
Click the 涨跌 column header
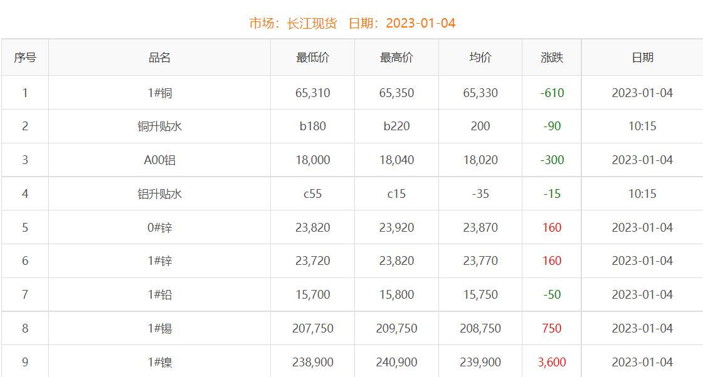[552, 58]
